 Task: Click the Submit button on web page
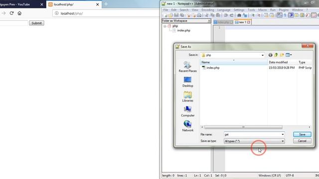(x=36, y=23)
